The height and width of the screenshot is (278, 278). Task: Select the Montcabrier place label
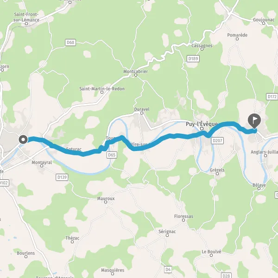tap(136, 71)
